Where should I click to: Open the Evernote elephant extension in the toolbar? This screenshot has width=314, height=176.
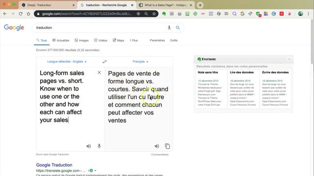[x=164, y=14]
